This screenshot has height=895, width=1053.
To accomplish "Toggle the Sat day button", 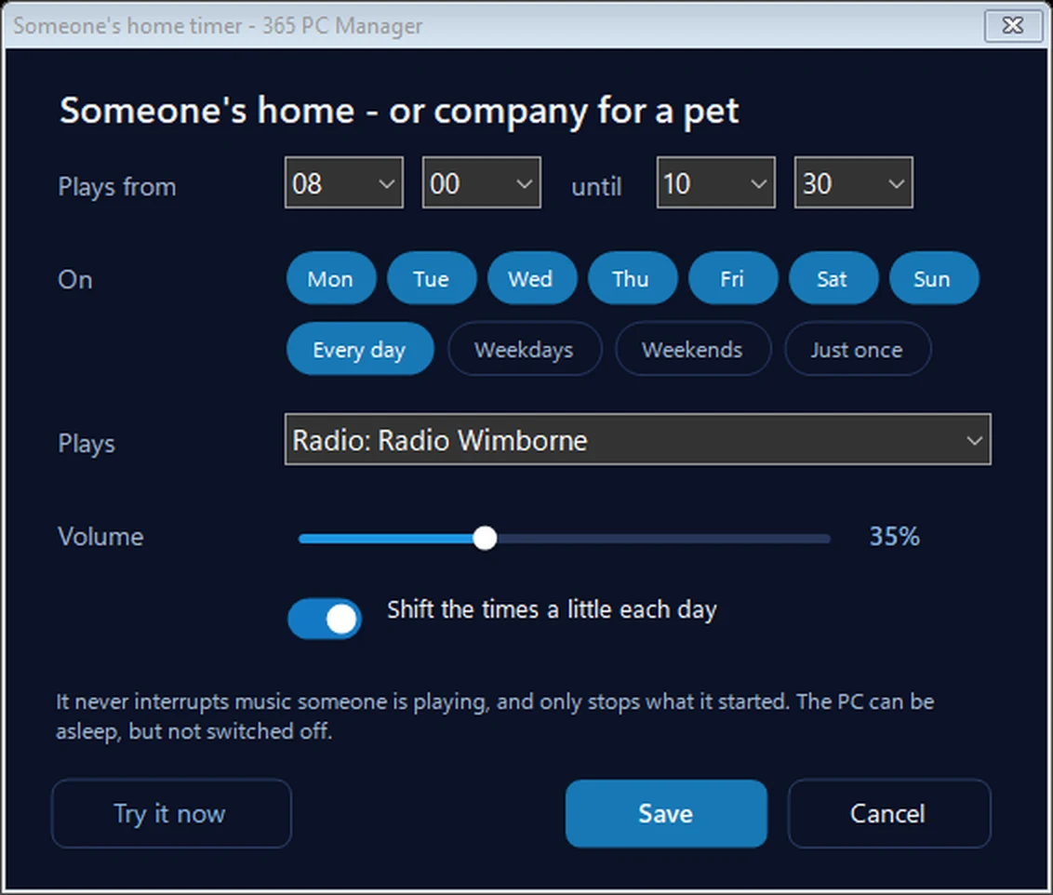I will pyautogui.click(x=833, y=278).
